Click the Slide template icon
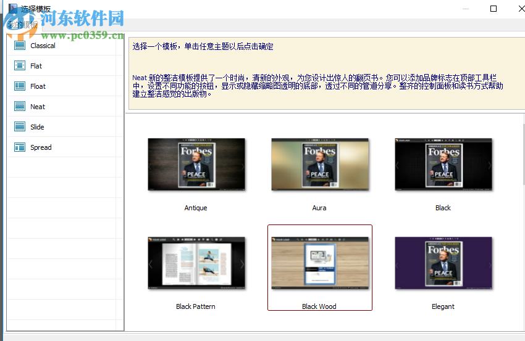Viewport: 525px width, 341px height. click(20, 126)
